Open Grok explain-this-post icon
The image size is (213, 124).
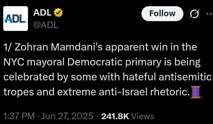(x=194, y=14)
